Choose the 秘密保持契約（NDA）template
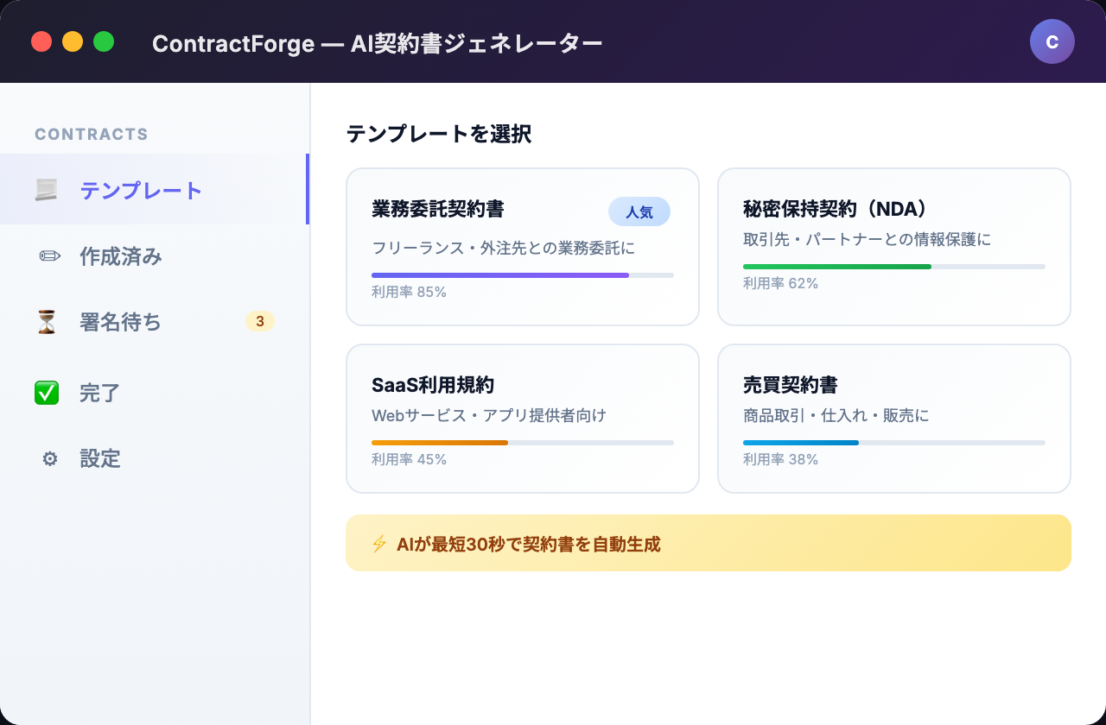 pos(894,247)
